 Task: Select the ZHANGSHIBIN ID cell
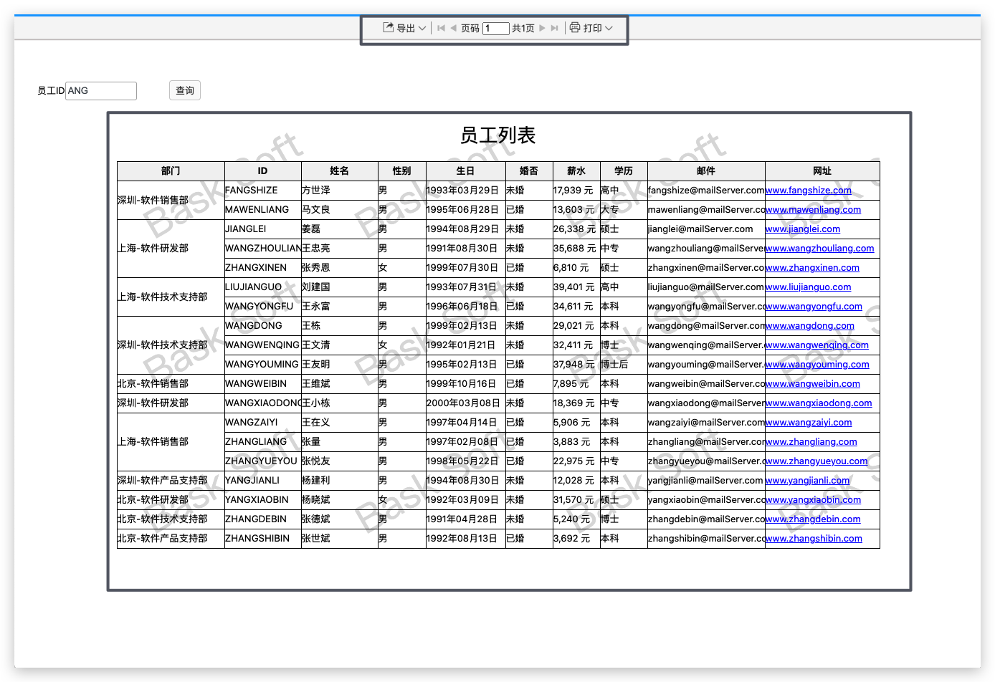(x=263, y=539)
